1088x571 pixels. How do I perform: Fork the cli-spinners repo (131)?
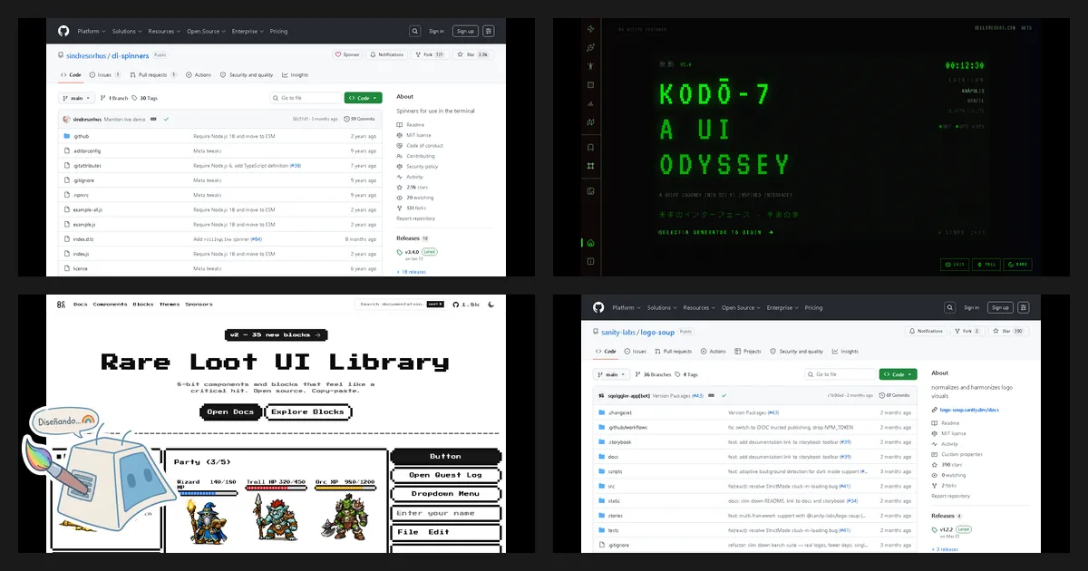(x=430, y=54)
